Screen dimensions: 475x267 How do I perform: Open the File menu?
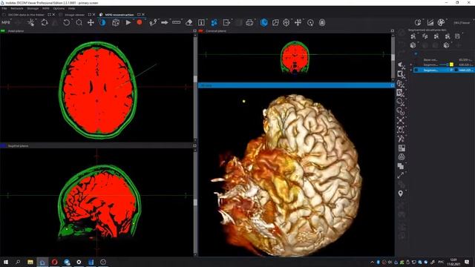click(x=4, y=8)
